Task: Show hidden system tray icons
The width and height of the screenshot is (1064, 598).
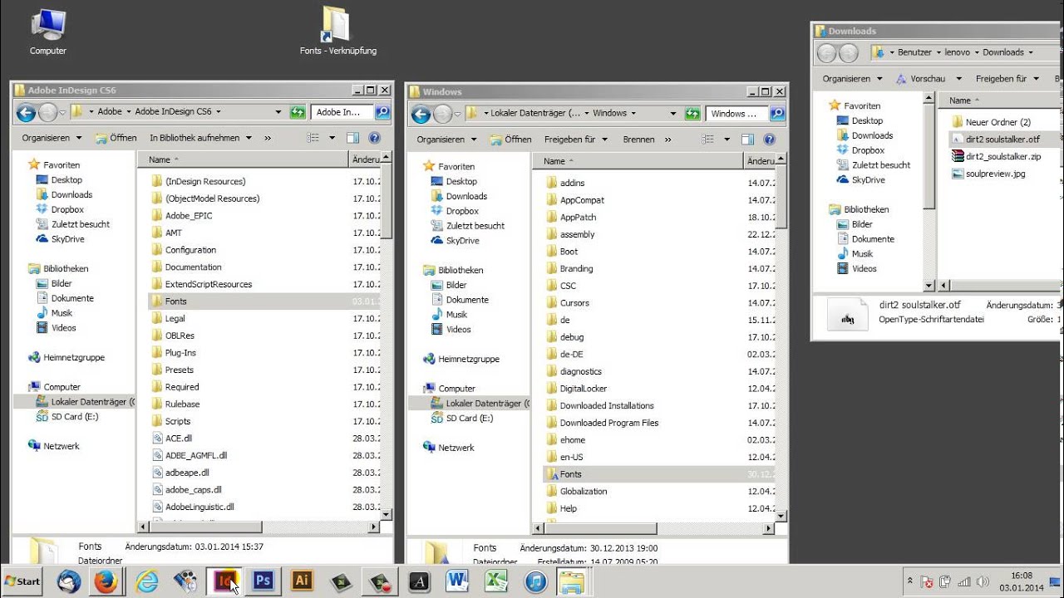Action: click(910, 581)
